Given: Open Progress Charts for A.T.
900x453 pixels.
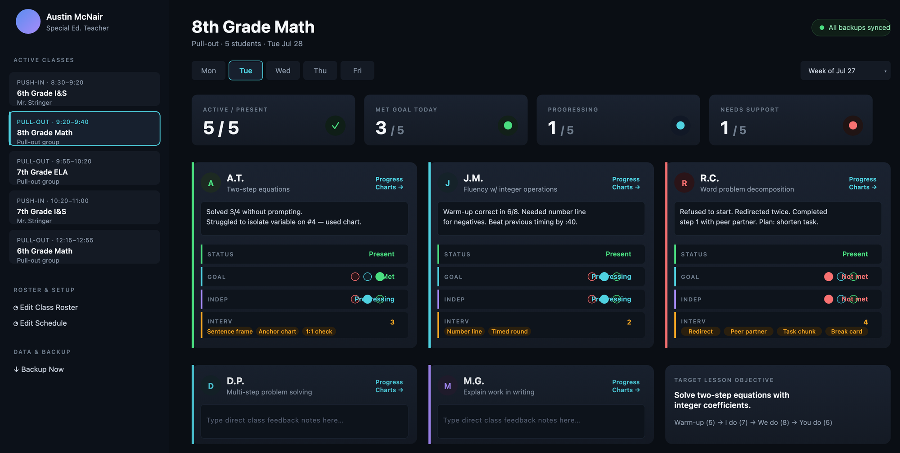Looking at the screenshot, I should click(x=389, y=183).
